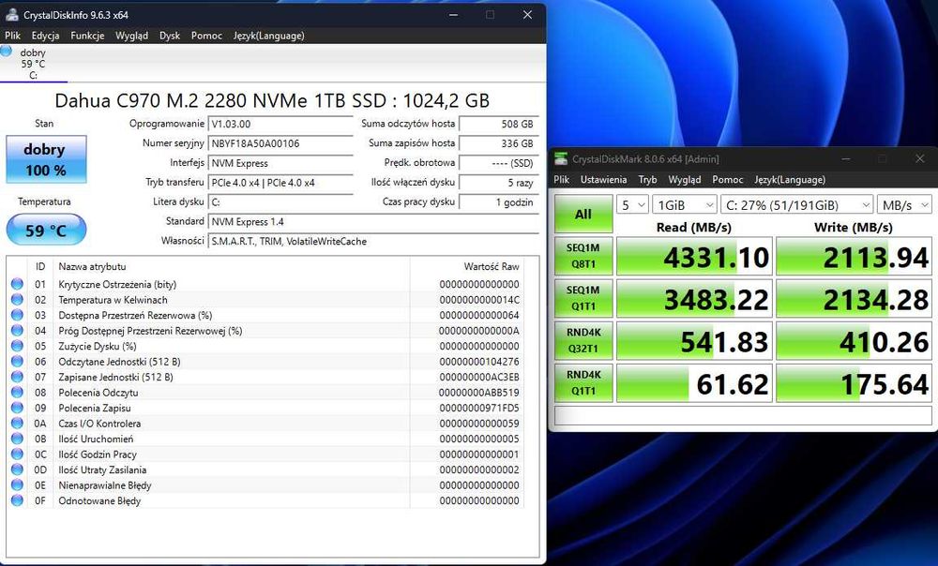Run all benchmarks with the All button
The height and width of the screenshot is (566, 938).
click(x=583, y=214)
